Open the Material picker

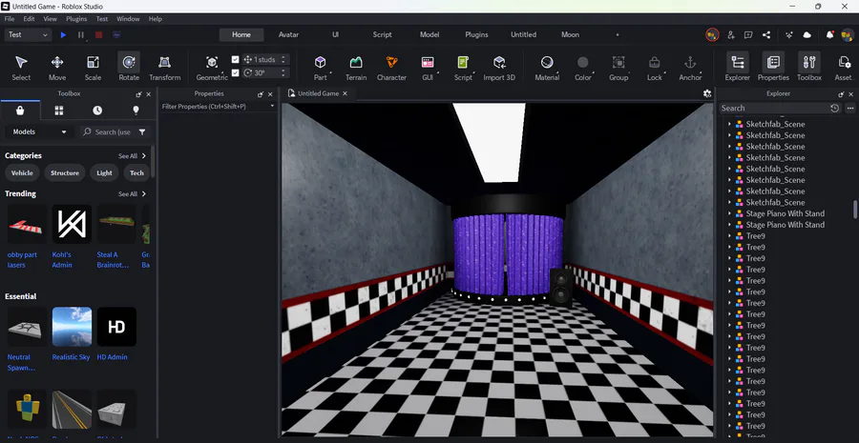pyautogui.click(x=547, y=67)
